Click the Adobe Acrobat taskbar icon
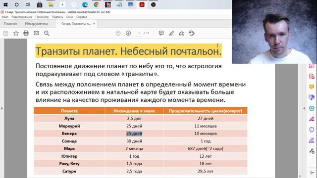The width and height of the screenshot is (317, 178). [142, 4]
